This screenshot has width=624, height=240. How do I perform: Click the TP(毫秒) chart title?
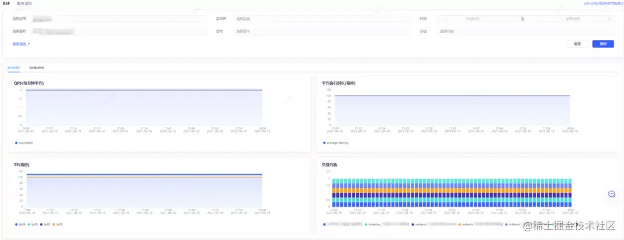(x=21, y=165)
